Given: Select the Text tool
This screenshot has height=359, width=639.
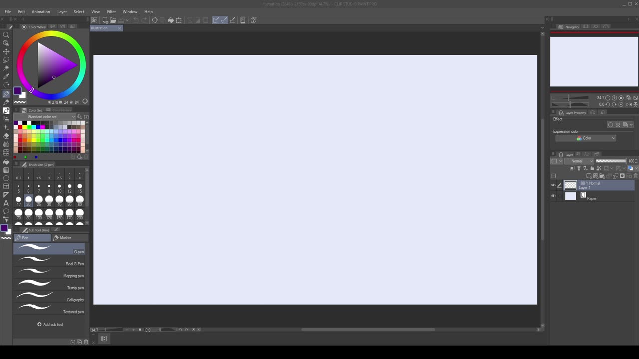Looking at the screenshot, I should point(6,203).
